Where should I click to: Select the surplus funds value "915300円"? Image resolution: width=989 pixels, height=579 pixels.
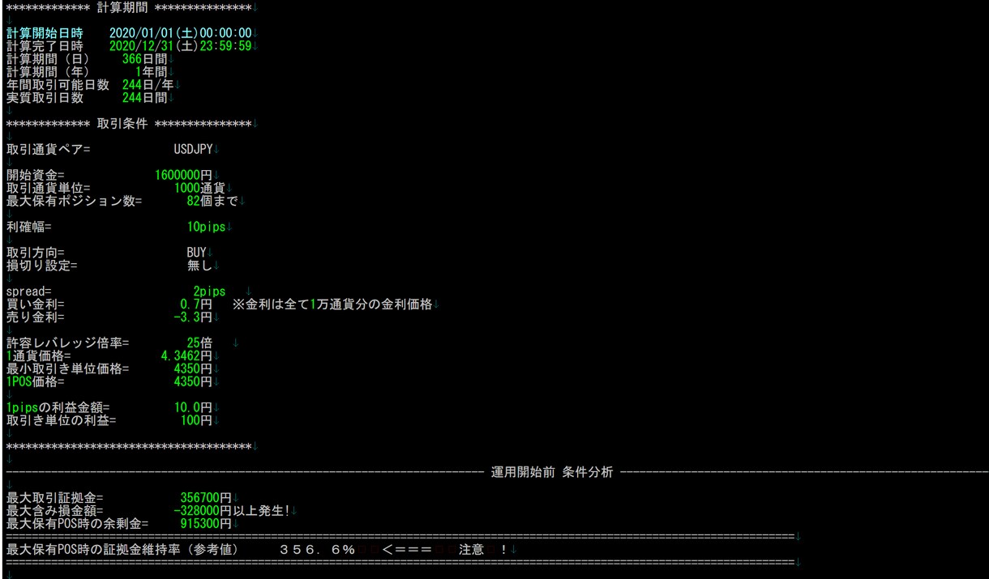[x=207, y=526]
